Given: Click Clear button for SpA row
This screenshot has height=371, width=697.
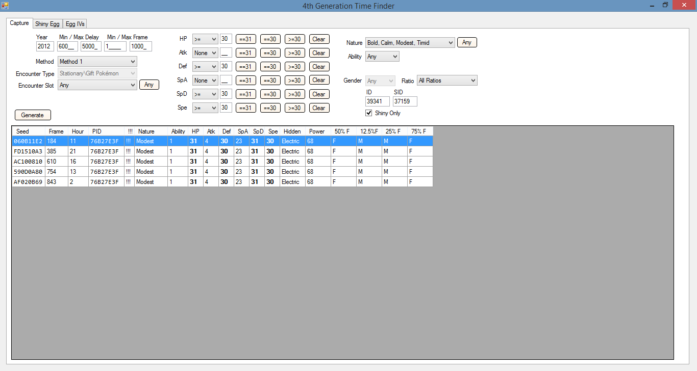Looking at the screenshot, I should click(x=319, y=80).
